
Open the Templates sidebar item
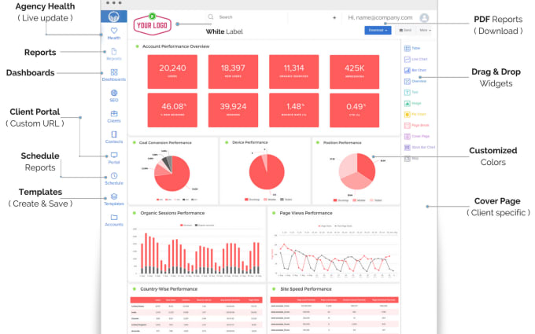114,200
